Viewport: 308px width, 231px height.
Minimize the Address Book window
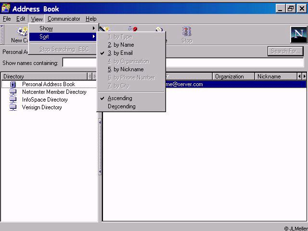point(280,9)
